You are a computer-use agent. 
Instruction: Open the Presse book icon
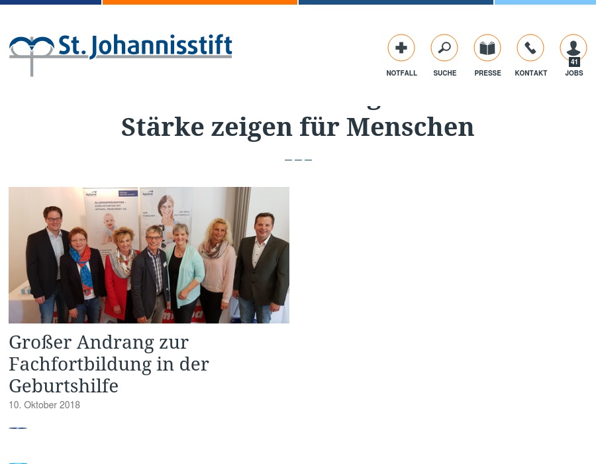[487, 48]
